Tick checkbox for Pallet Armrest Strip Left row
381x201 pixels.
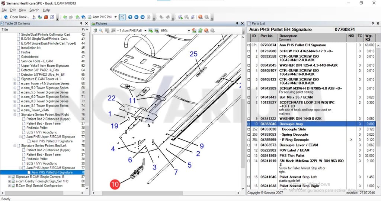[249, 177]
